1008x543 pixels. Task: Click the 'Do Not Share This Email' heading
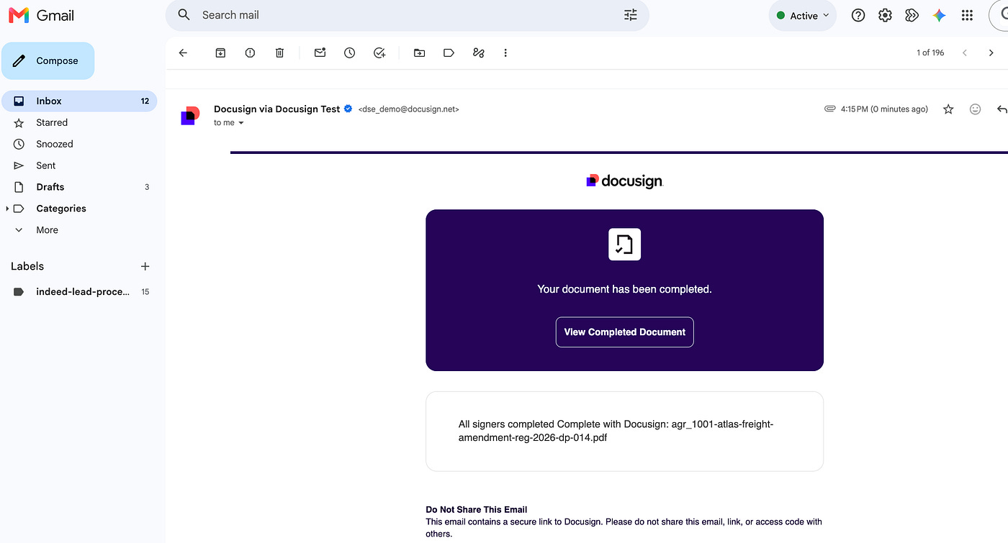coord(477,509)
